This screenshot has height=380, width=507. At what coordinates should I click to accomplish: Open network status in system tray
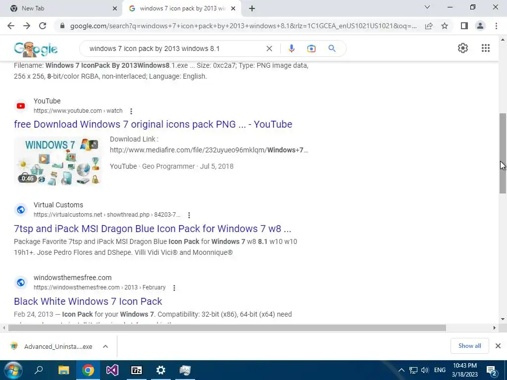[x=413, y=370]
